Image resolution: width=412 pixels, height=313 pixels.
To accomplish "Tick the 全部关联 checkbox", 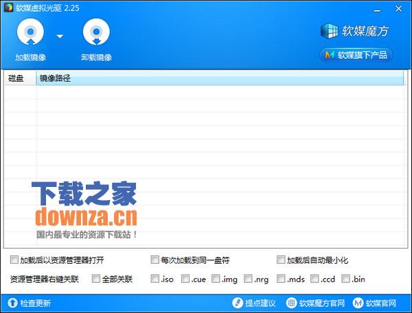I will click(96, 279).
